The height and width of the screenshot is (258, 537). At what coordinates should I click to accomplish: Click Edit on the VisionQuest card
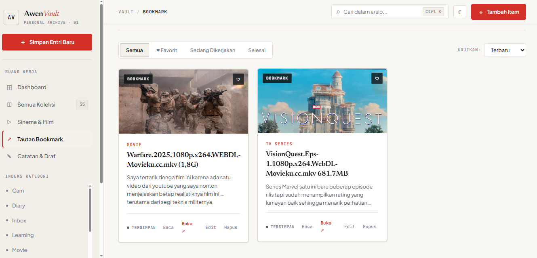(350, 227)
